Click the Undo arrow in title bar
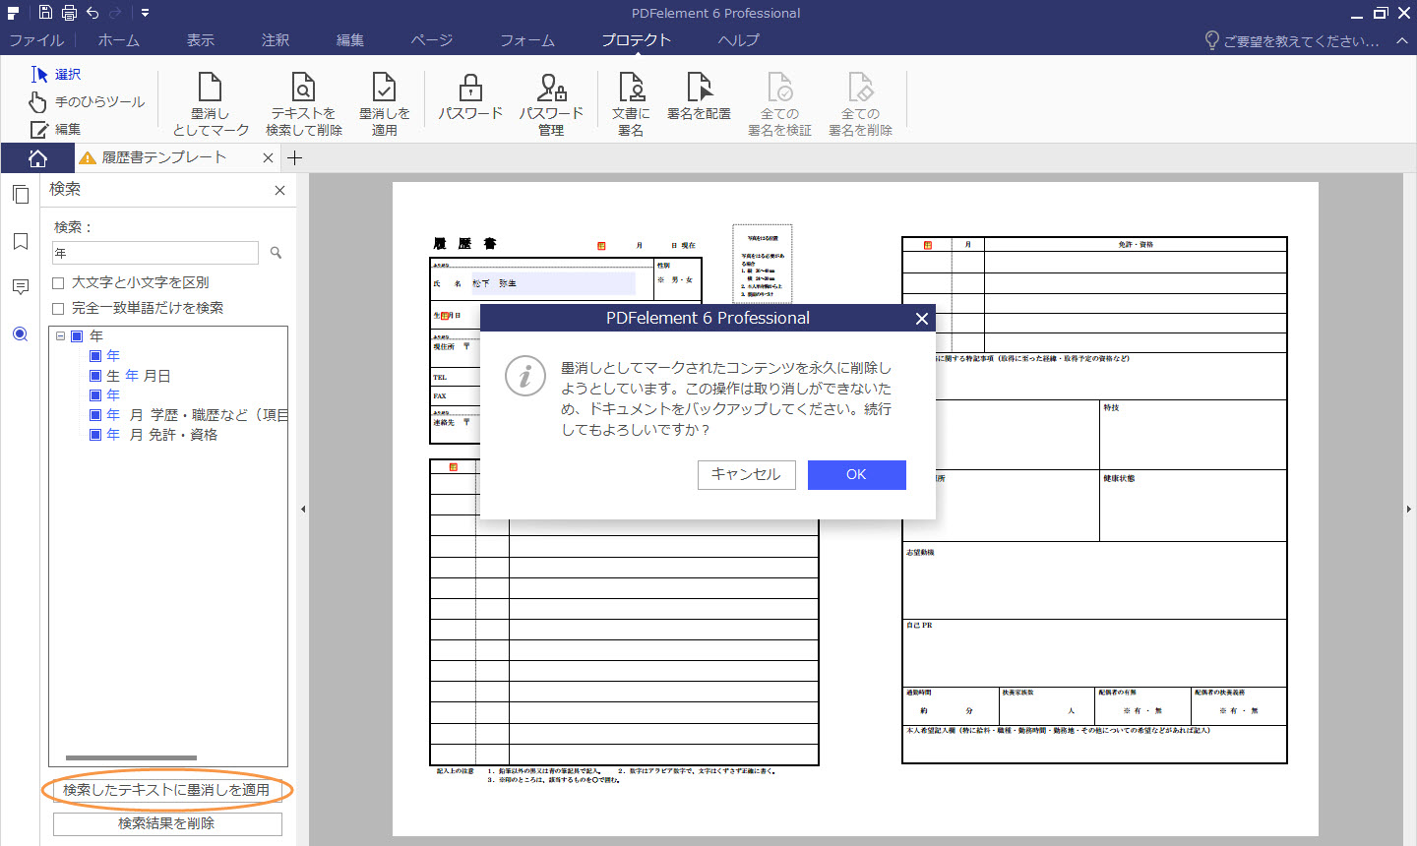This screenshot has width=1417, height=846. point(92,13)
